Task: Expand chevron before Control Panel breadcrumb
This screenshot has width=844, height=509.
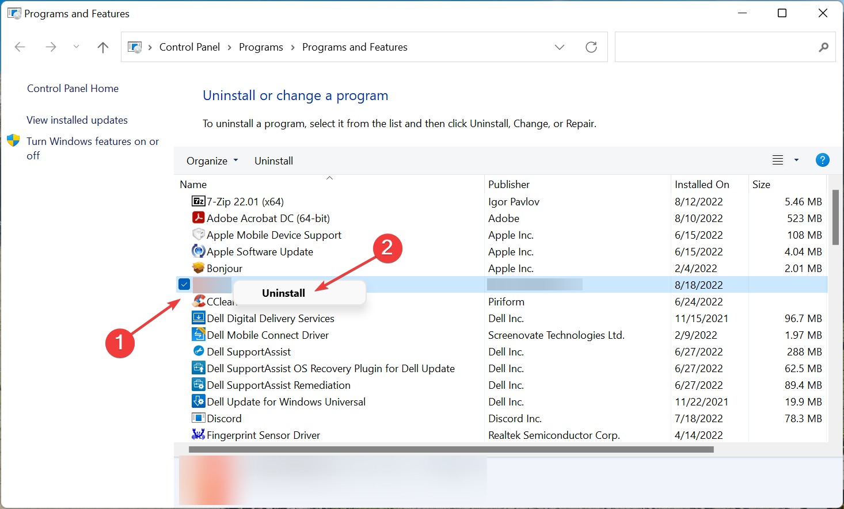Action: click(150, 47)
